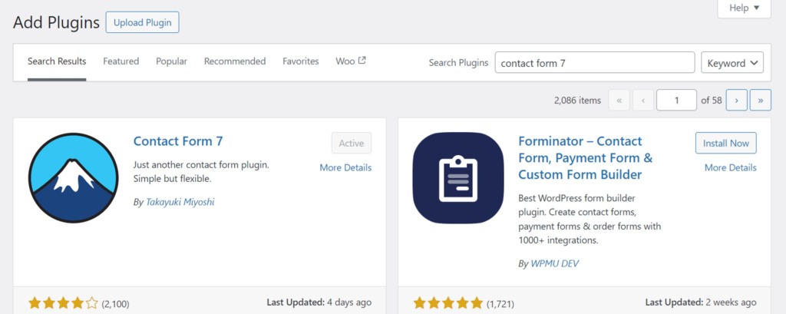Click "Last Updated: 2 weeks ago" text
This screenshot has width=786, height=314.
(701, 302)
